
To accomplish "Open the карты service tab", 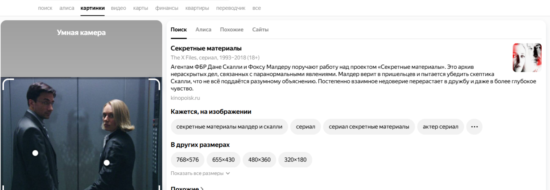I will pos(141,8).
